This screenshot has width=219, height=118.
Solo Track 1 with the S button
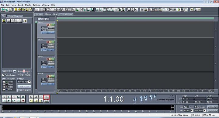(50, 25)
